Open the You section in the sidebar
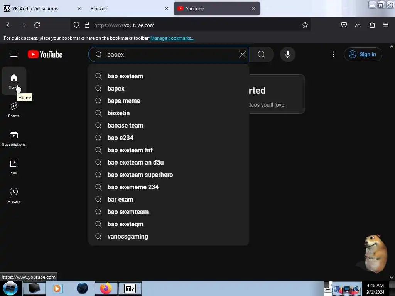This screenshot has height=296, width=395. (14, 166)
